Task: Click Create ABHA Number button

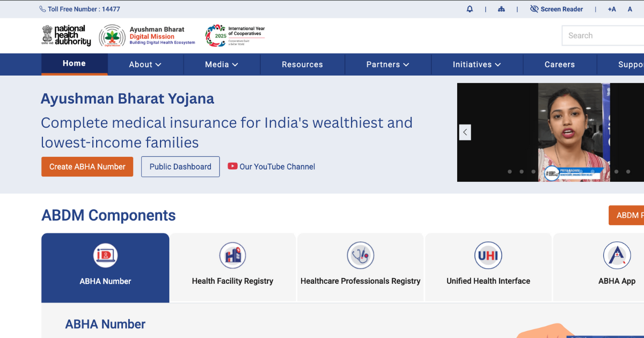Action: click(87, 166)
